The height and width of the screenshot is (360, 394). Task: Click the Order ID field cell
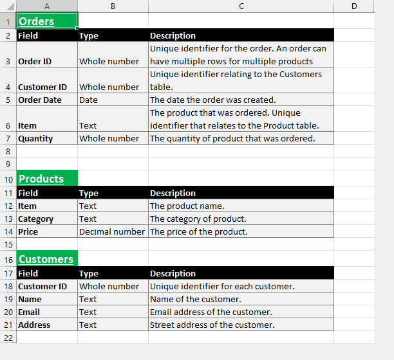point(47,55)
